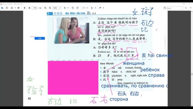Screen dimensions: 193x109
Task: Click the photo of two girls at the computer
Action: pos(71,30)
